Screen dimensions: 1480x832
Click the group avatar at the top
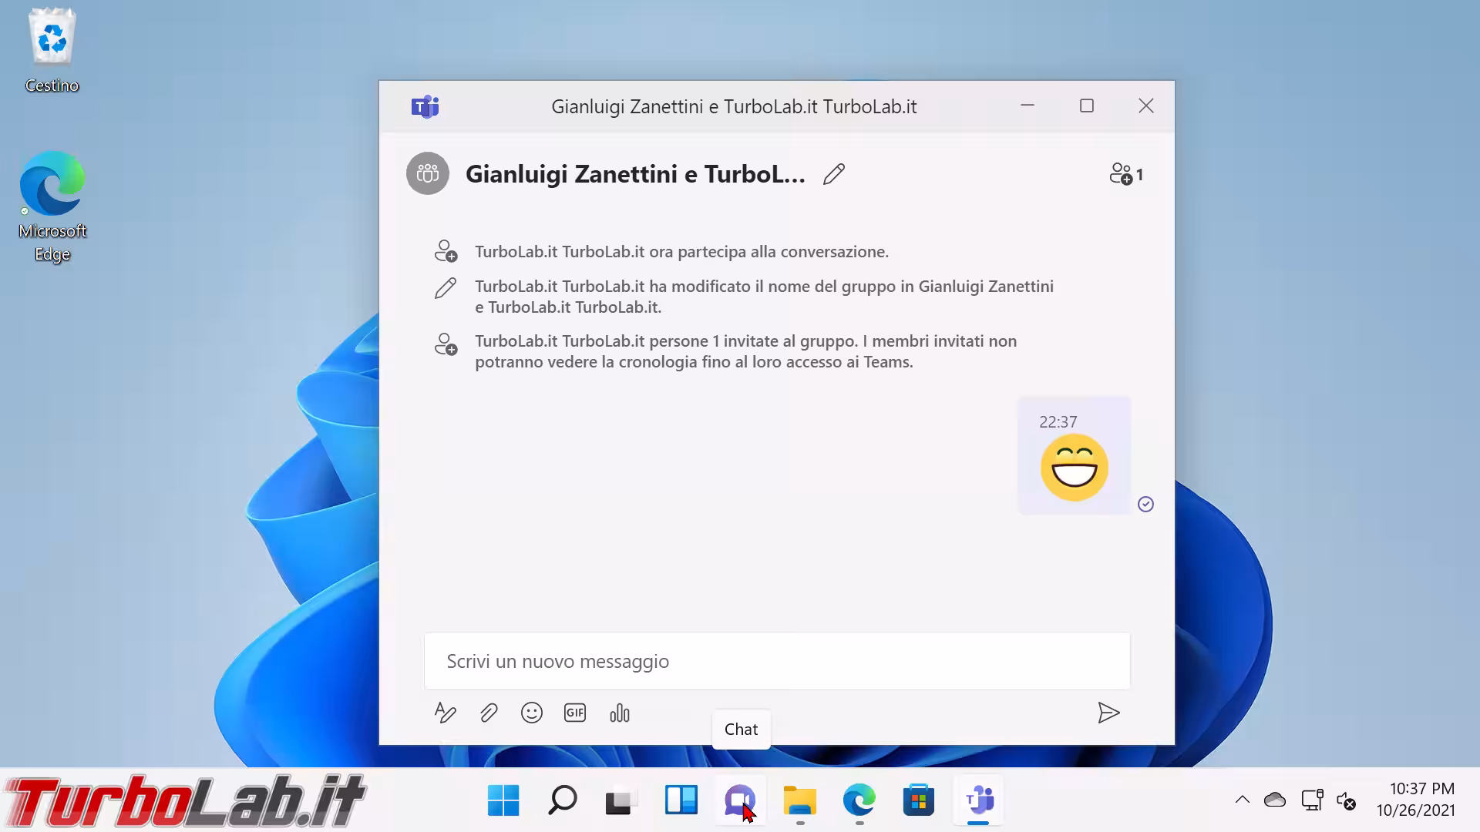coord(427,173)
